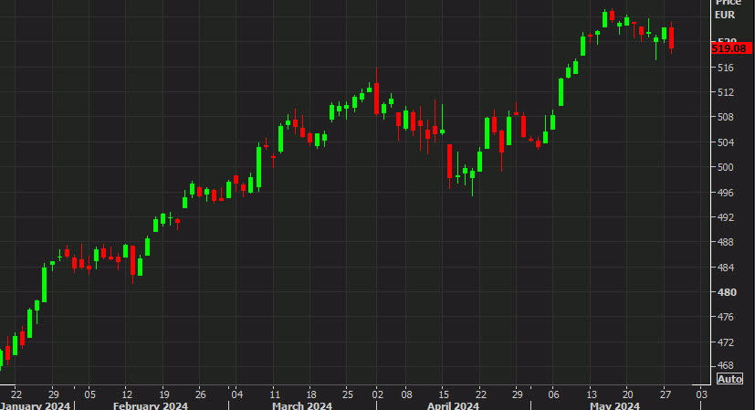Click the 26 February date label
Viewport: 755px width, 410px height.
point(200,394)
